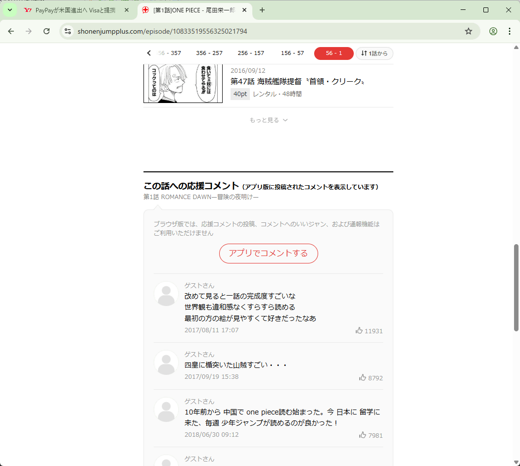Click the timestamp 2018/06/30 09:12
The height and width of the screenshot is (466, 520).
tap(212, 435)
